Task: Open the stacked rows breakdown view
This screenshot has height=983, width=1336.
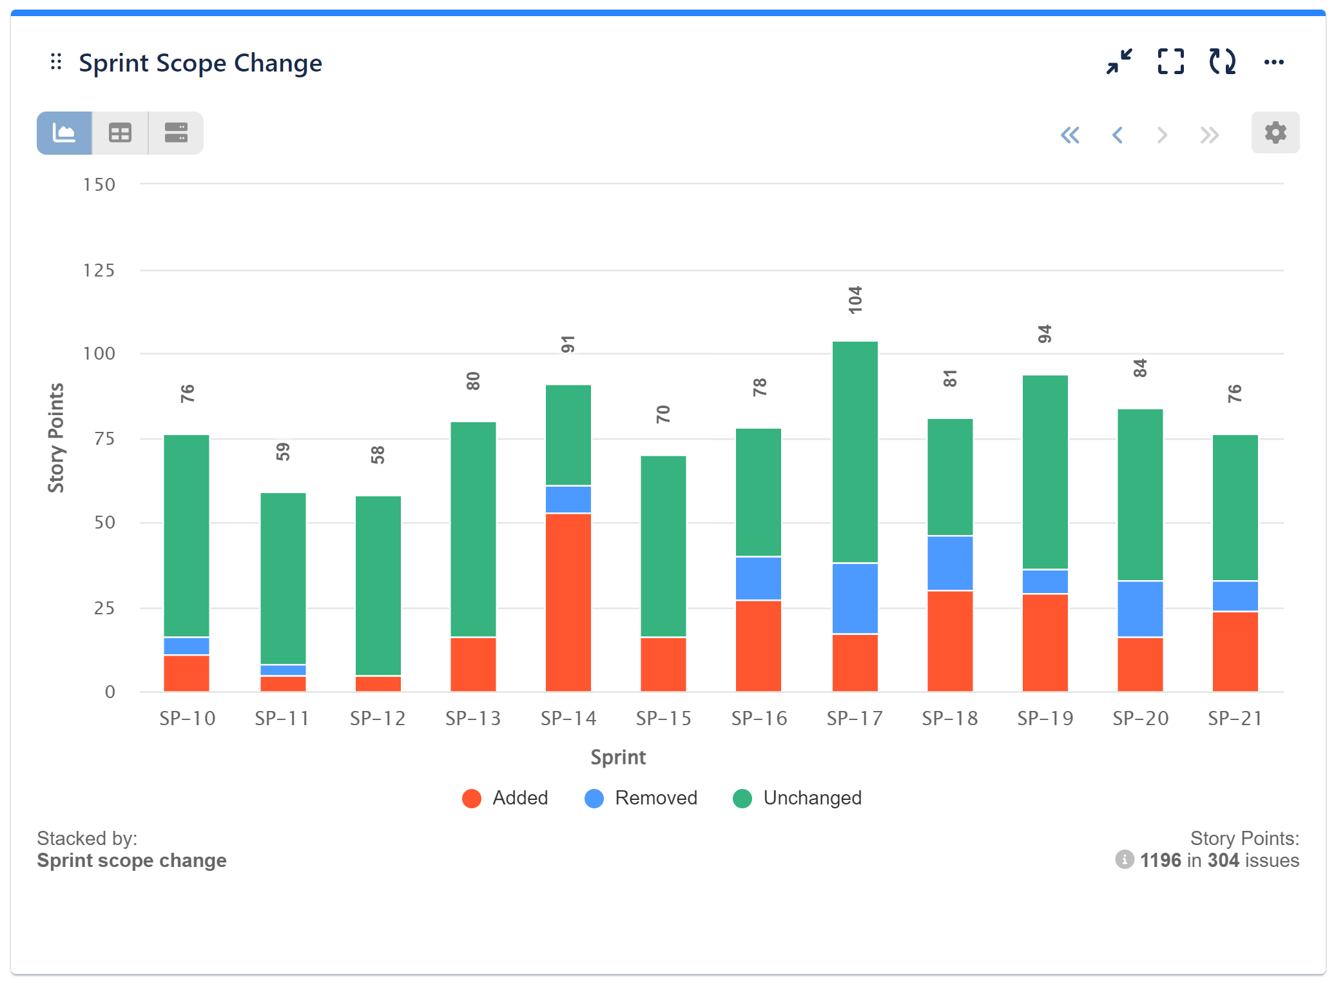Action: 175,133
